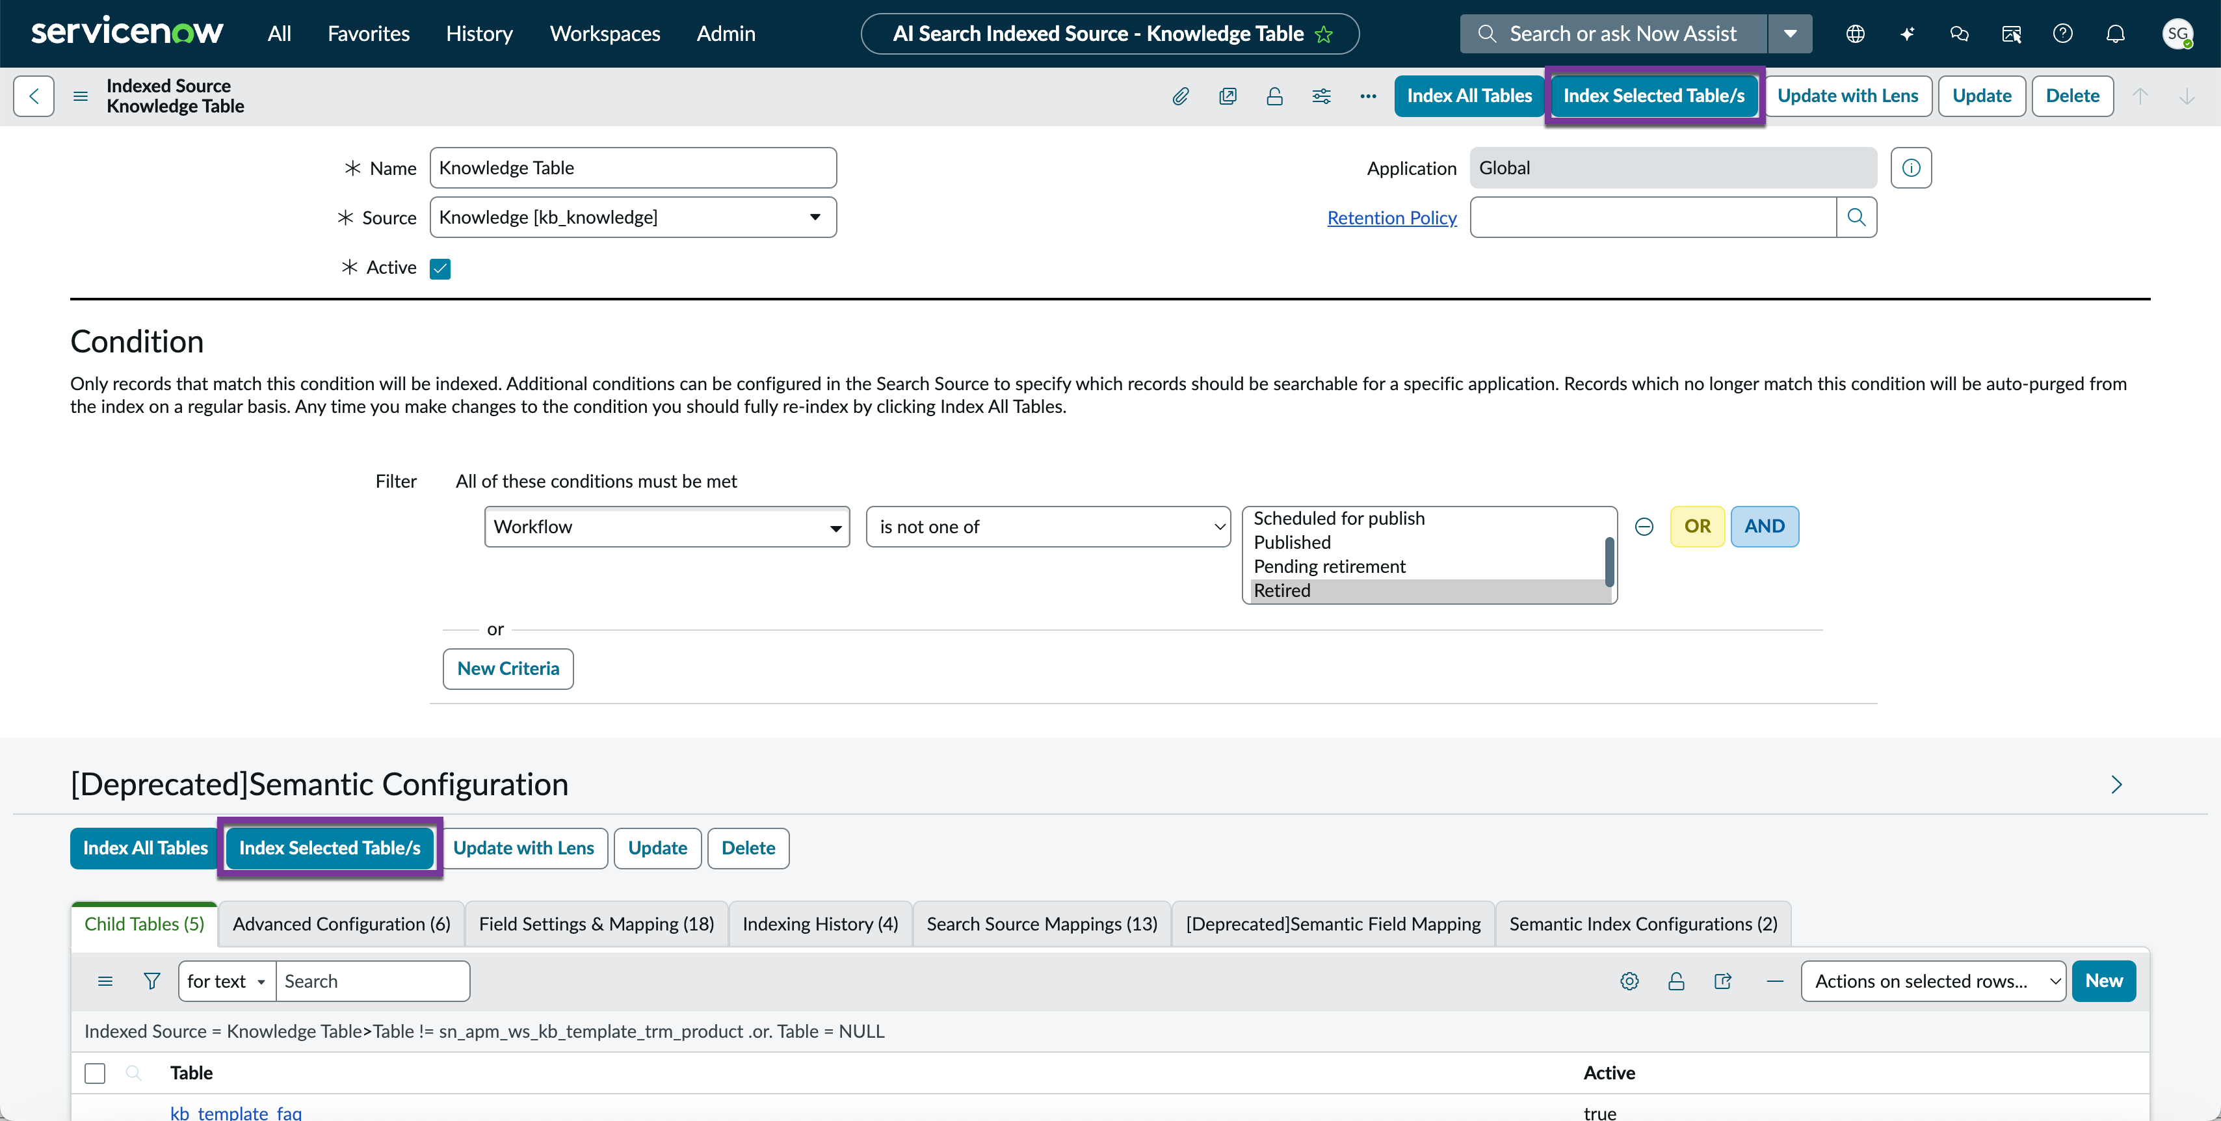Open the application scope globe icon

coord(1856,34)
